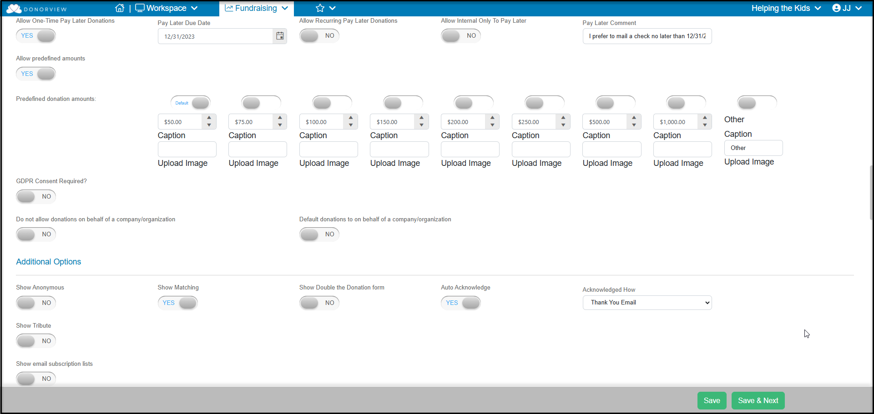Click the Fundraising chart icon
Screen dimensions: 874x414
229,8
